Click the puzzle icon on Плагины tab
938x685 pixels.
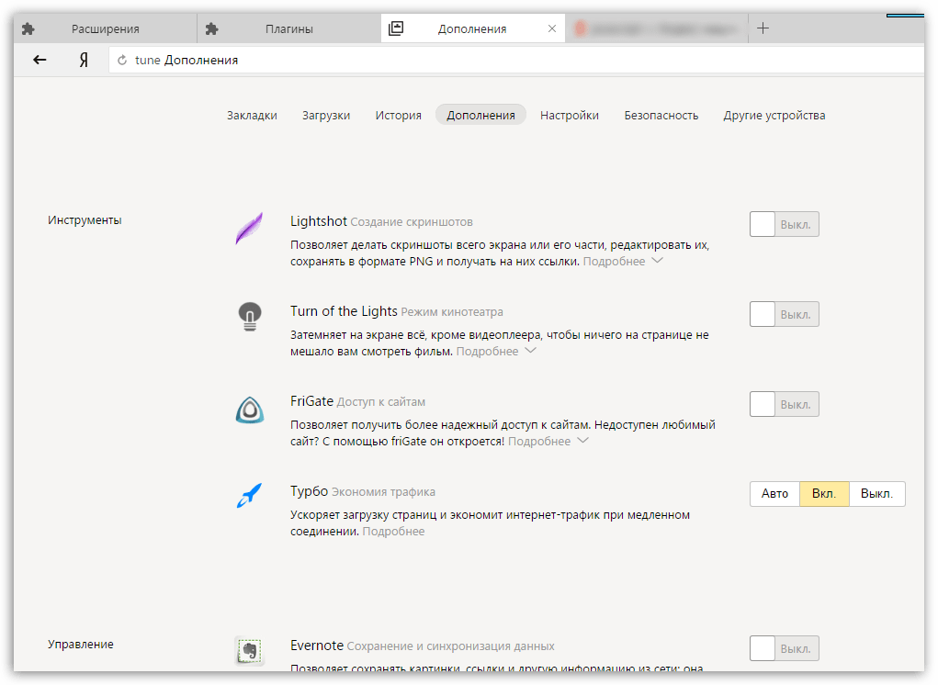coord(212,28)
